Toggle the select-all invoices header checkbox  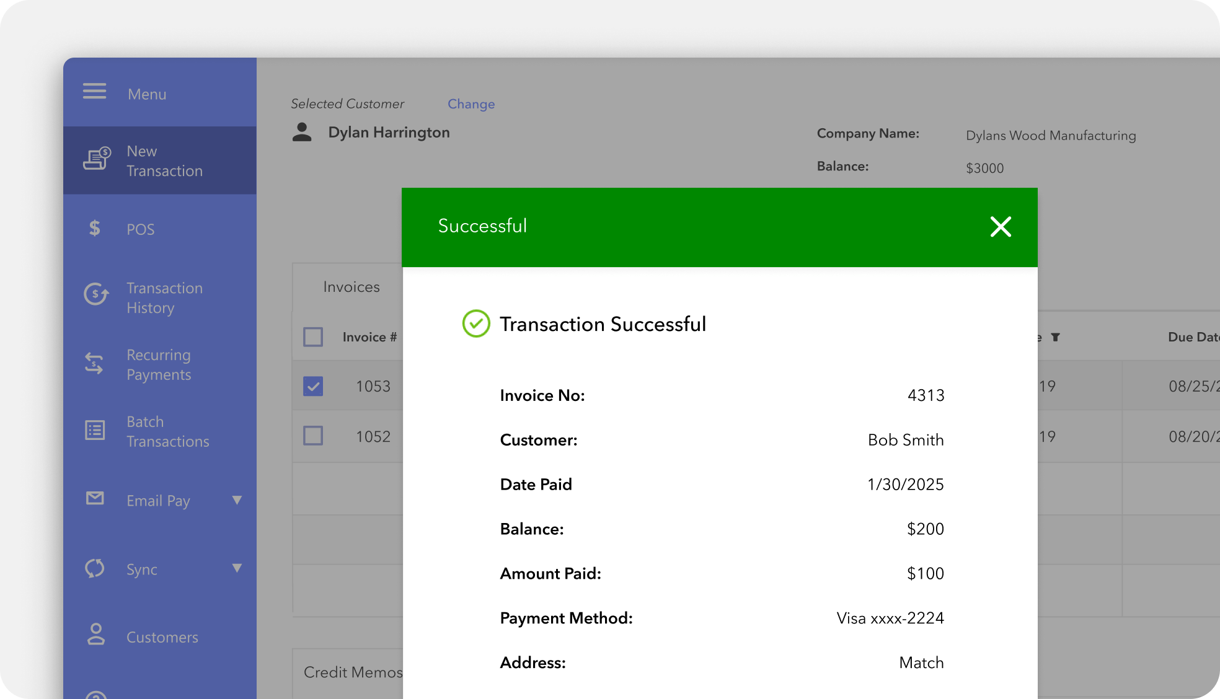pyautogui.click(x=313, y=337)
